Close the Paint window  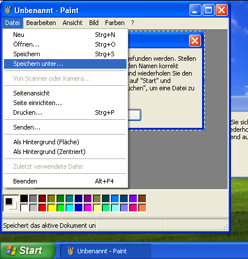coord(221,10)
